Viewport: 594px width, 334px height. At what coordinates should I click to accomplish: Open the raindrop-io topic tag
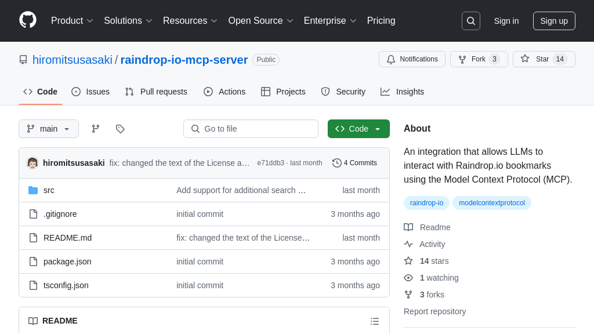pos(426,203)
